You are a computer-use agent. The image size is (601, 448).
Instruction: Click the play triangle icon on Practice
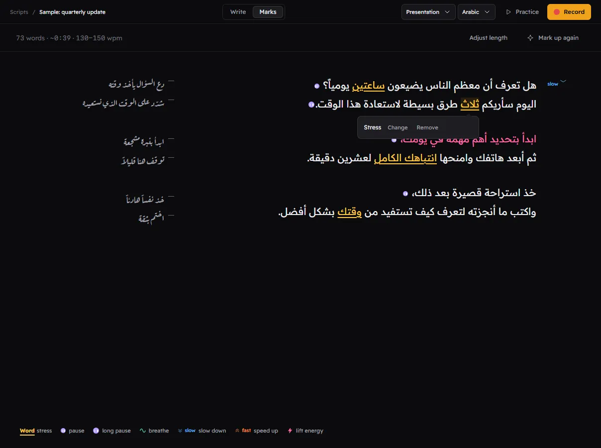coord(508,12)
